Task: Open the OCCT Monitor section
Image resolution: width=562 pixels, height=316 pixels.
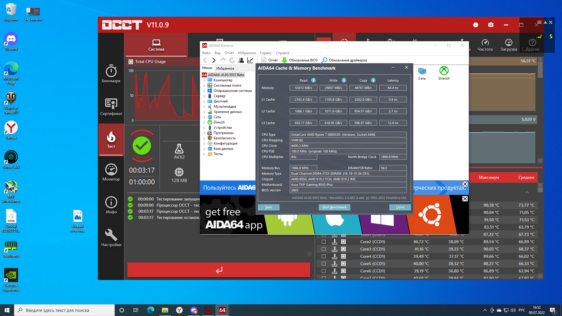Action: 111,172
